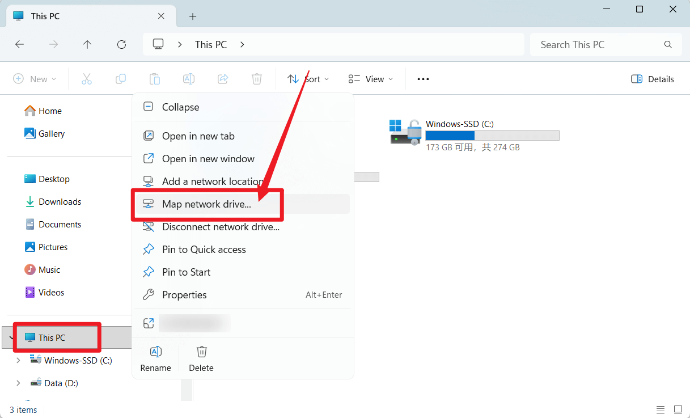This screenshot has width=690, height=418.
Task: Choose Collapse in context menu
Action: click(x=243, y=107)
